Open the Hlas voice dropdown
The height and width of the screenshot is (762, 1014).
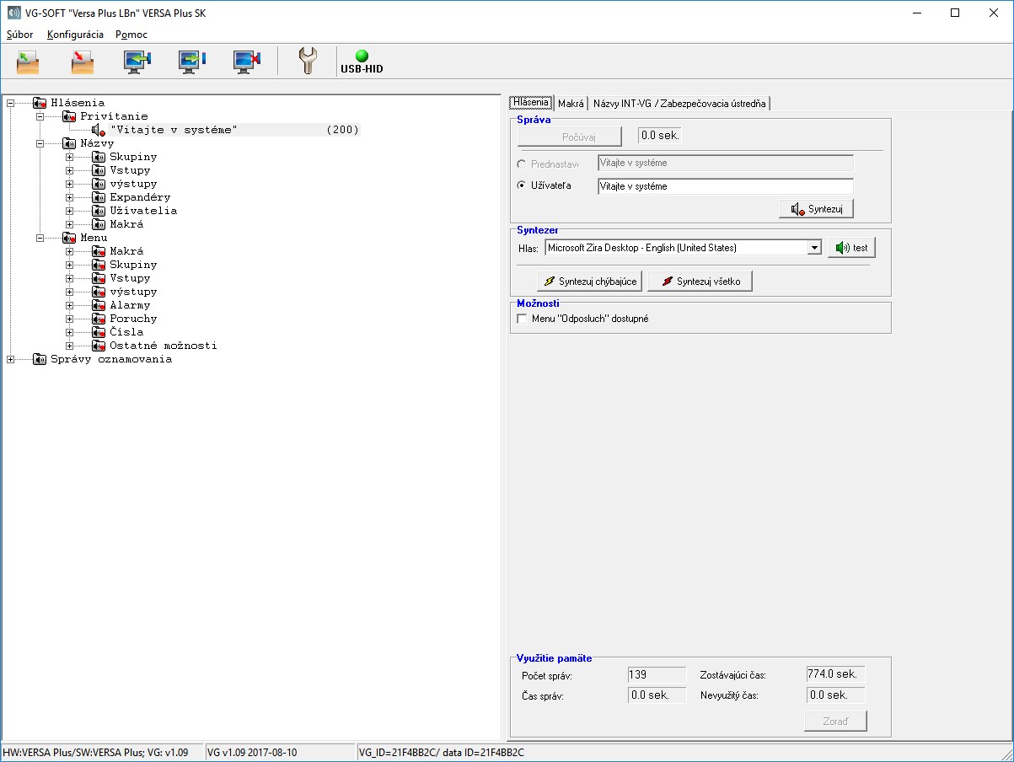click(813, 248)
